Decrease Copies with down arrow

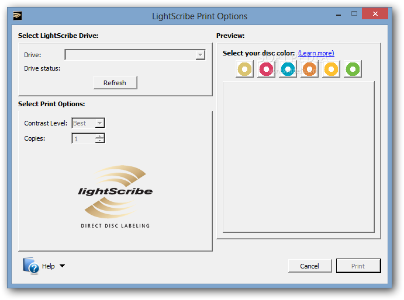tap(100, 141)
